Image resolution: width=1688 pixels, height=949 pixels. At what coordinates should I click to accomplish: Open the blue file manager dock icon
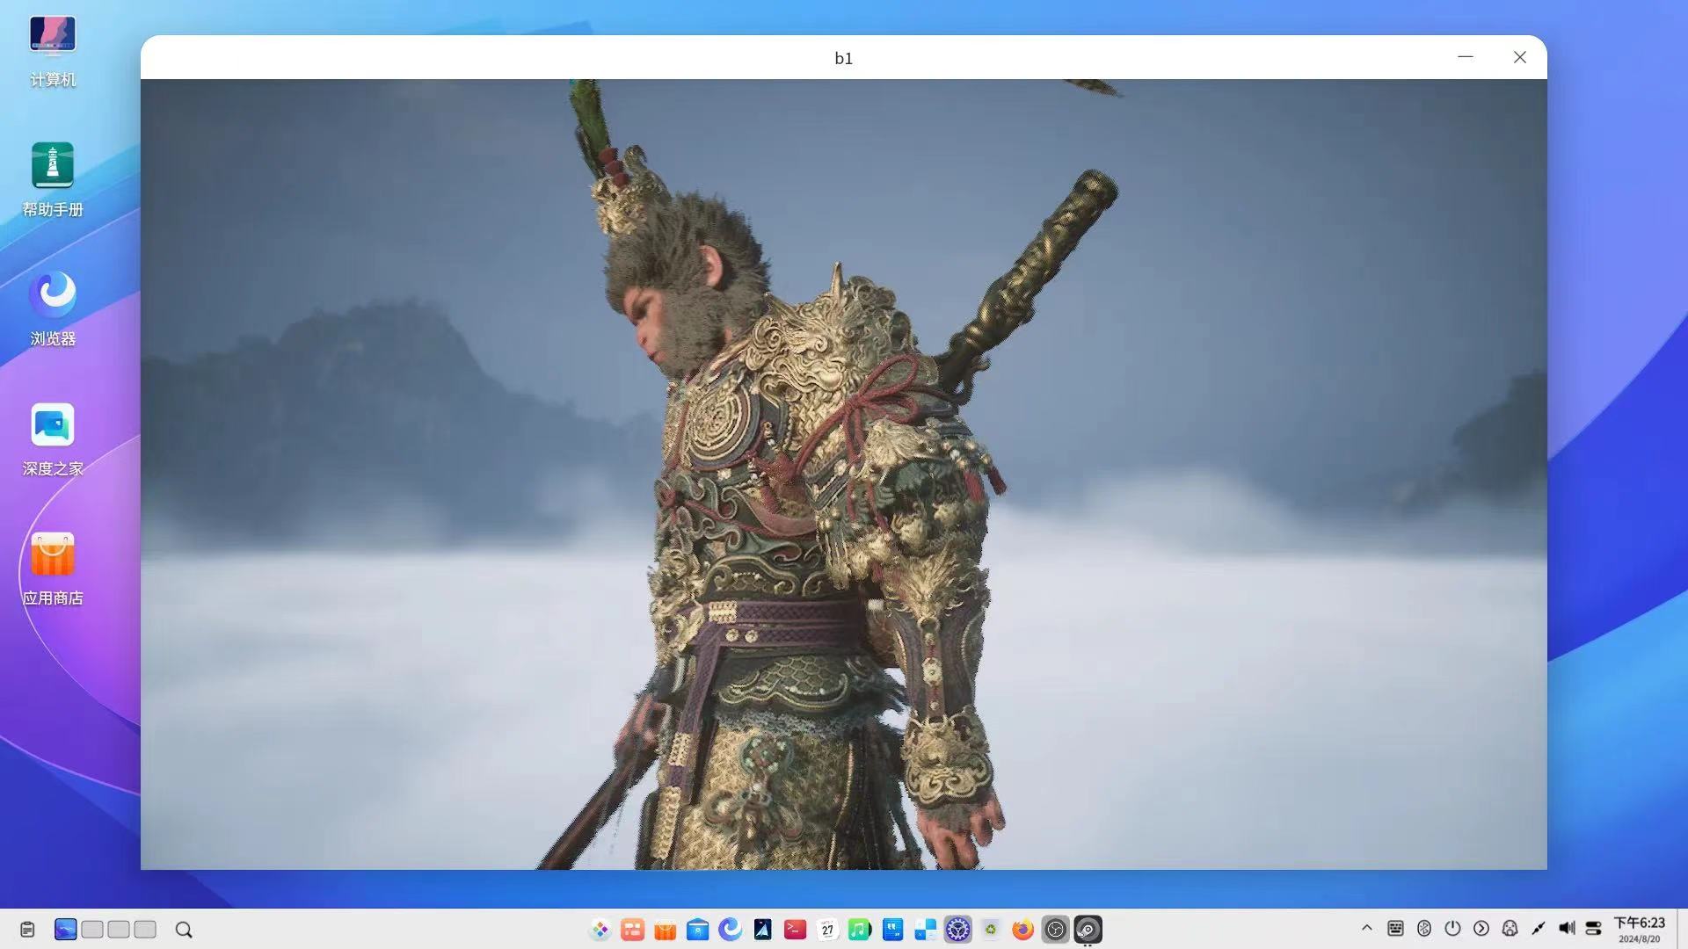(698, 930)
